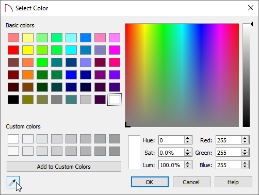Increase Sat with up spinner arrow

[x=188, y=150]
